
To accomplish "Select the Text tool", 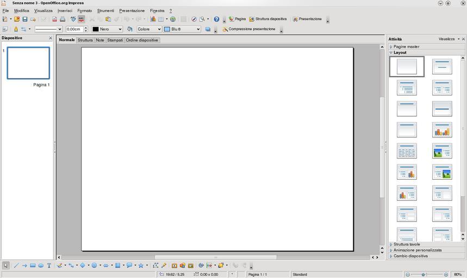I will (49, 266).
